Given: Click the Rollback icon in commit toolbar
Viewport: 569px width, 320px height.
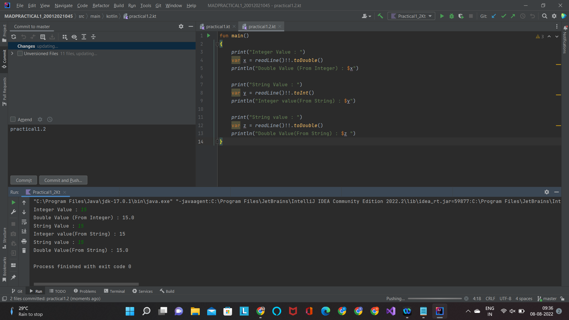Looking at the screenshot, I should pos(23,37).
